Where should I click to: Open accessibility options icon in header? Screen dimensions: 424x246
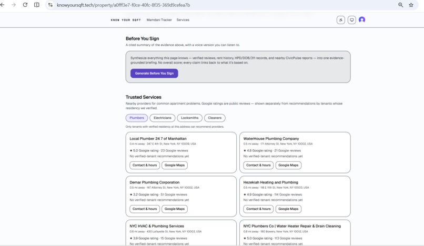point(341,20)
